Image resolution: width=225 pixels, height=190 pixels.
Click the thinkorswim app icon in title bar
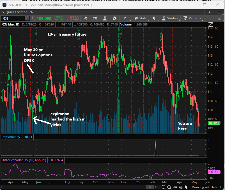pos(4,5)
